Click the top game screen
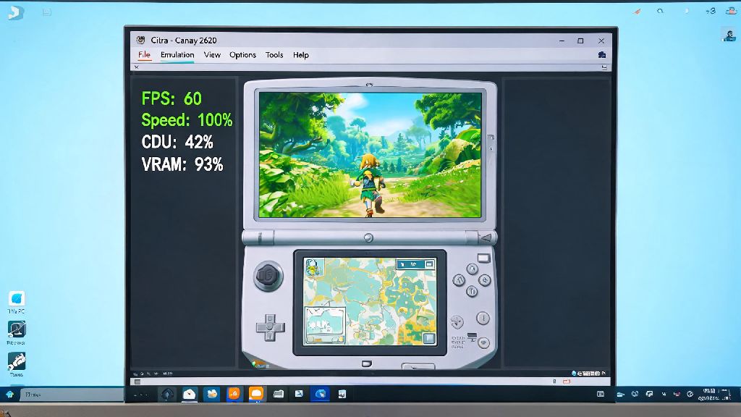The image size is (741, 417). [x=370, y=155]
